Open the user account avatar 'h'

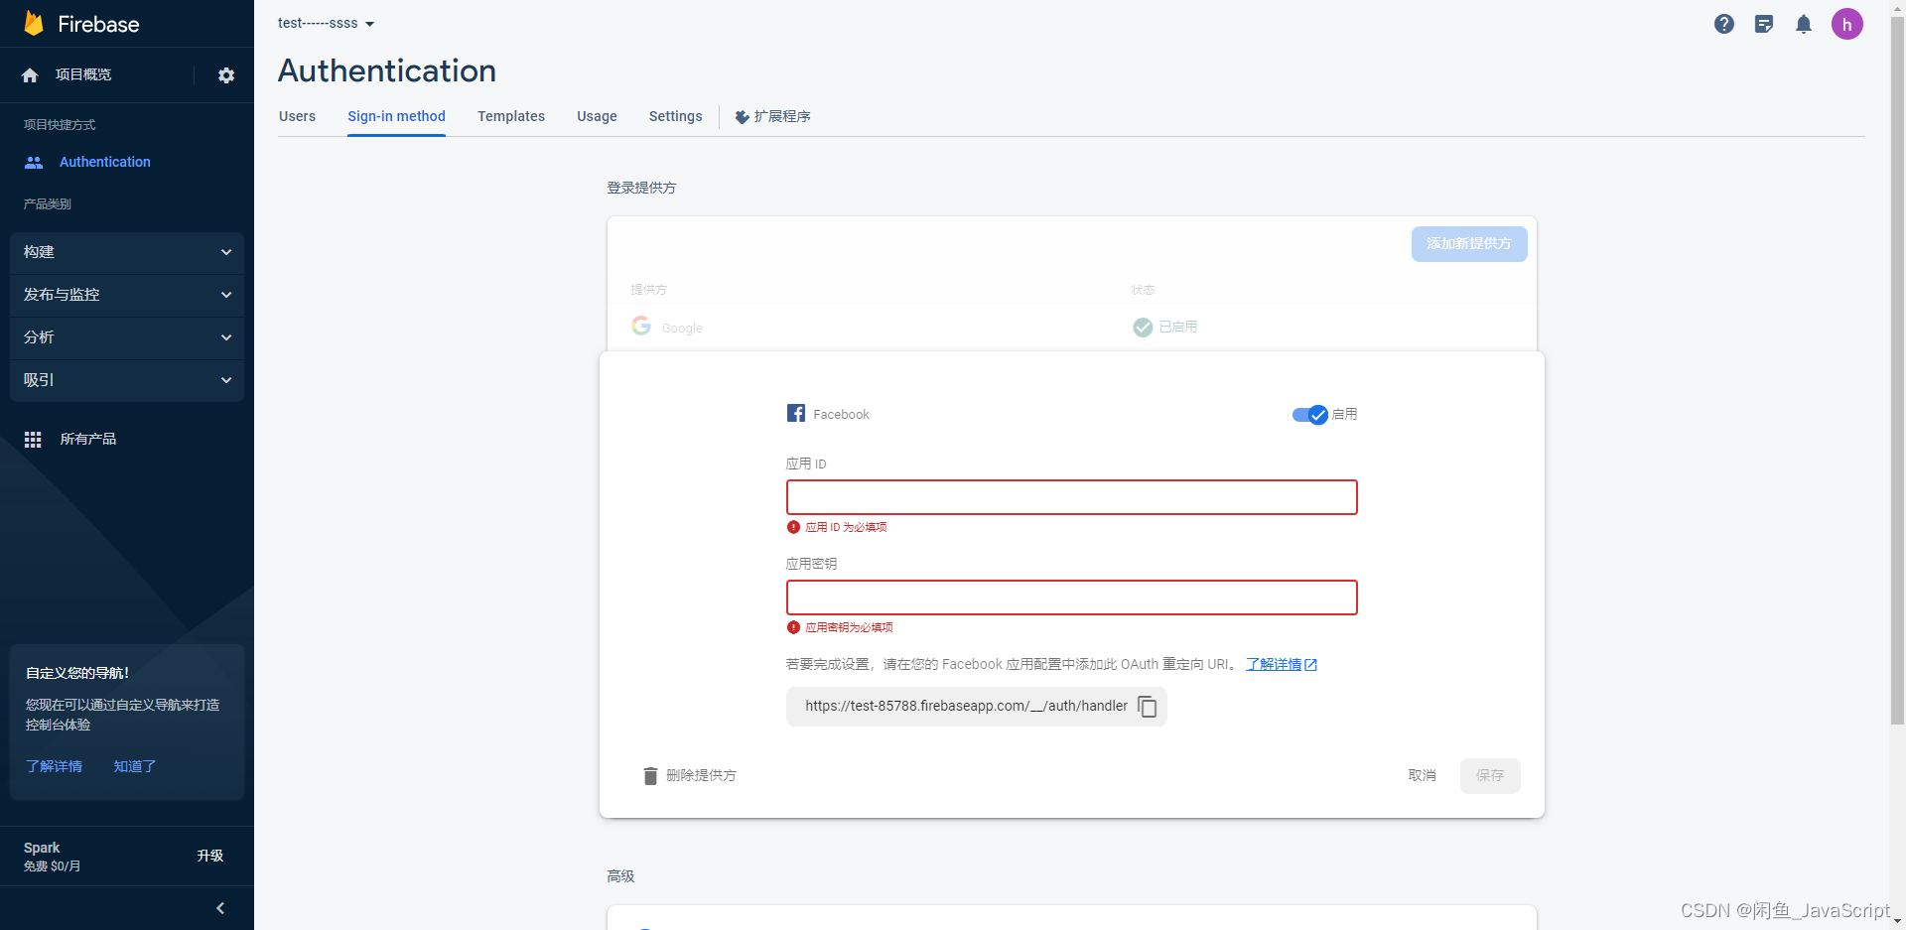(x=1847, y=24)
